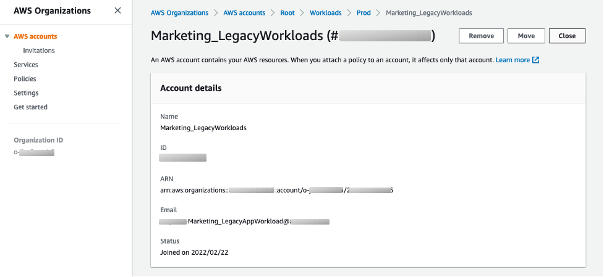
Task: Open Settings in the sidebar
Action: click(x=26, y=93)
